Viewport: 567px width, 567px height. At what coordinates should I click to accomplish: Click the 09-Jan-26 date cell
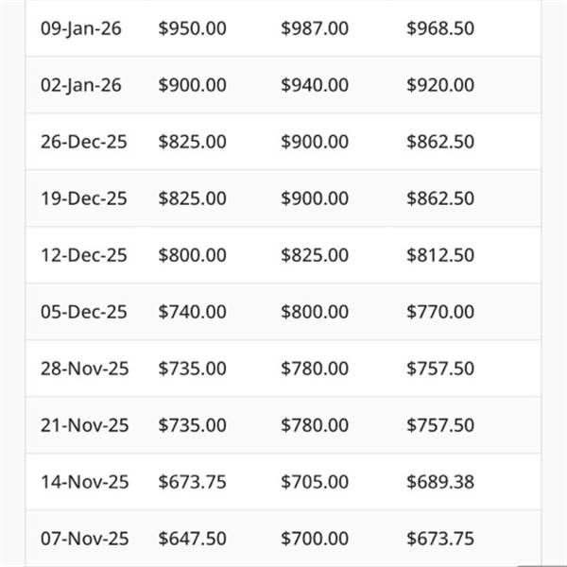tap(81, 28)
